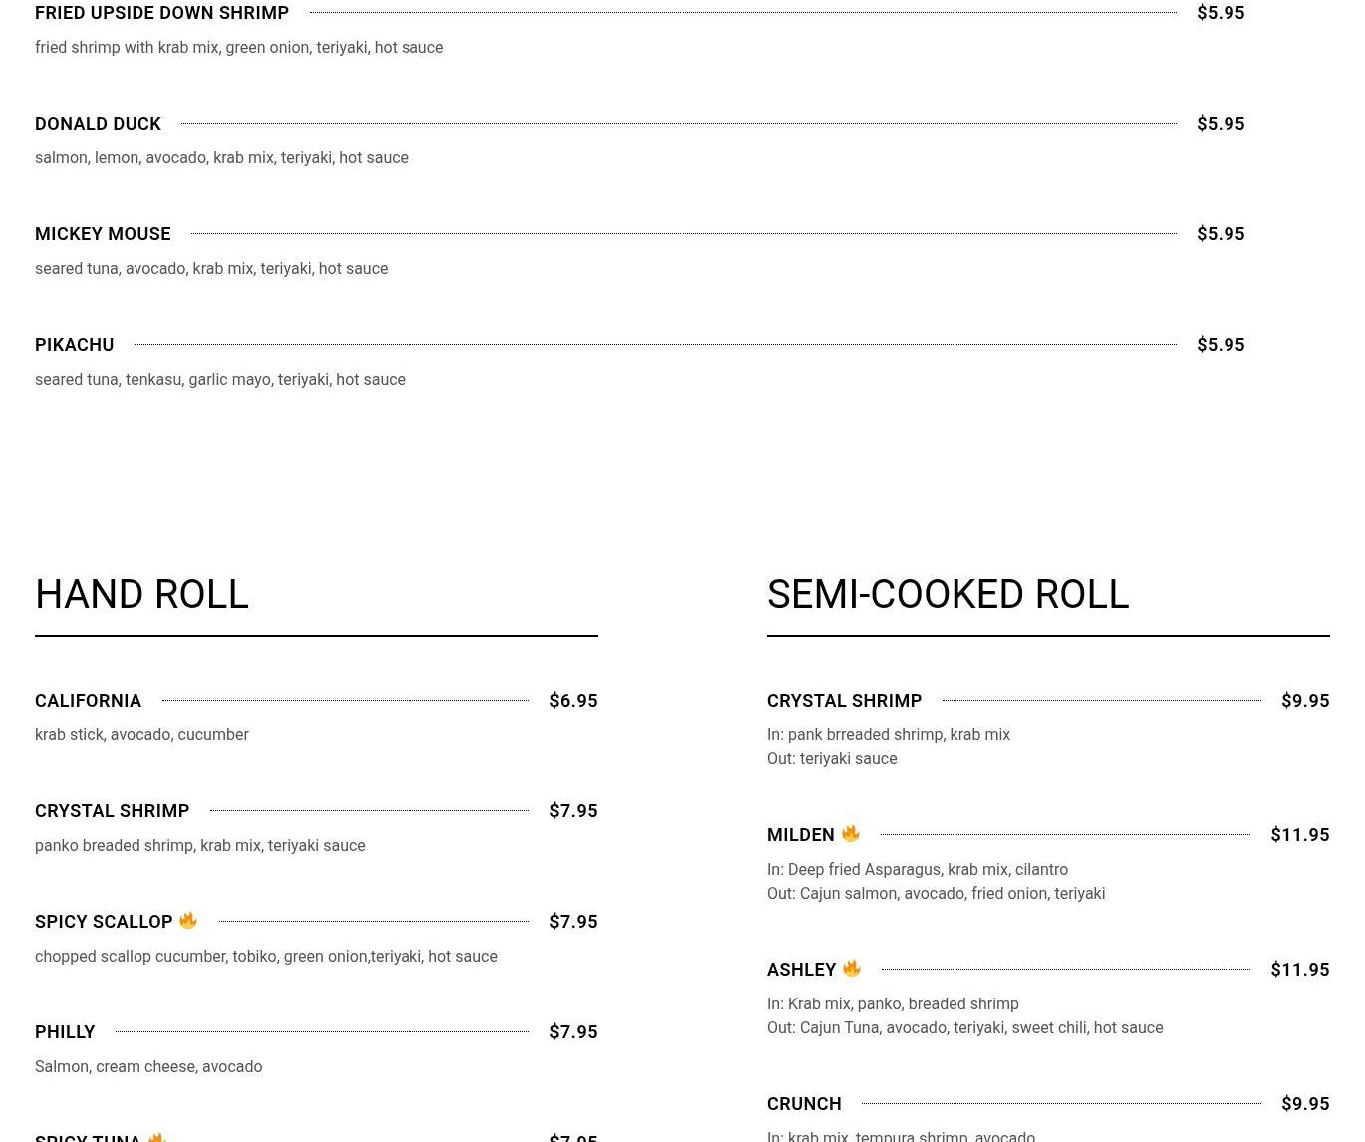The width and height of the screenshot is (1365, 1142).
Task: Click the flame icon next to Spicy Scallop
Action: point(187,920)
